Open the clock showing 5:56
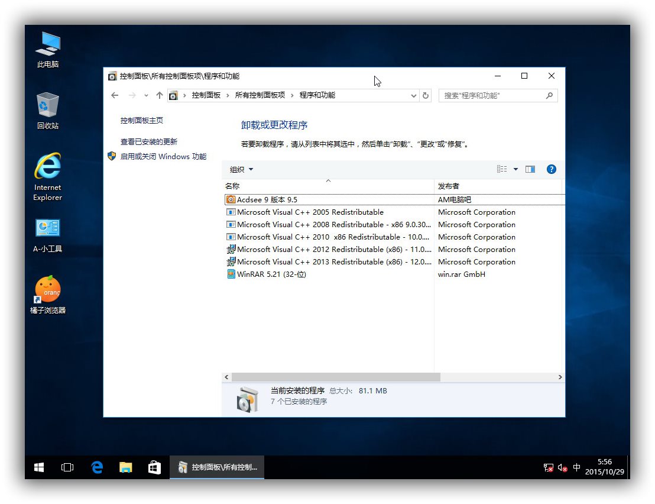 [604, 467]
